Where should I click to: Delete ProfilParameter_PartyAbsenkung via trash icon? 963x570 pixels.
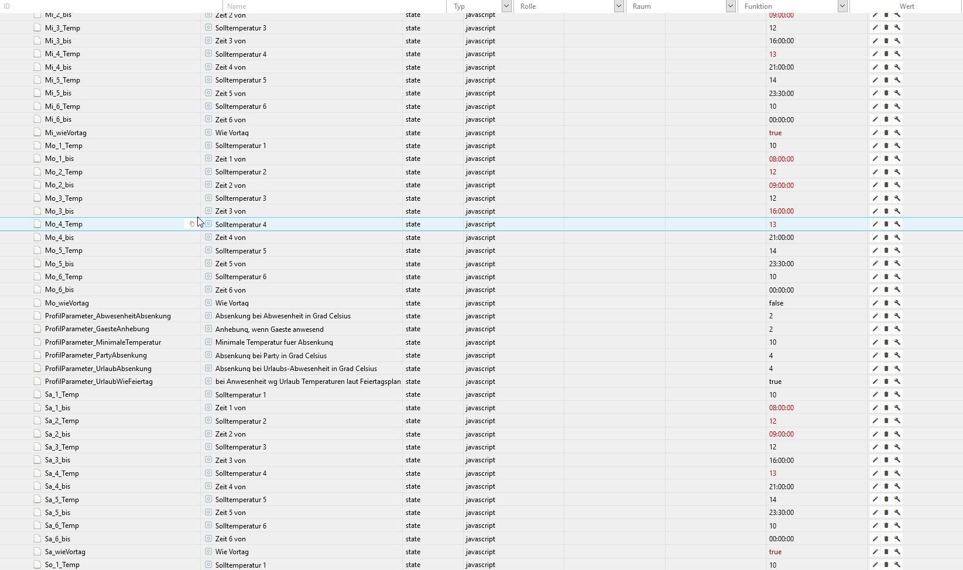coord(886,355)
